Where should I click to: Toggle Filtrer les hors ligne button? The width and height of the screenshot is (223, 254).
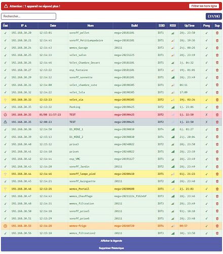coord(204,6)
